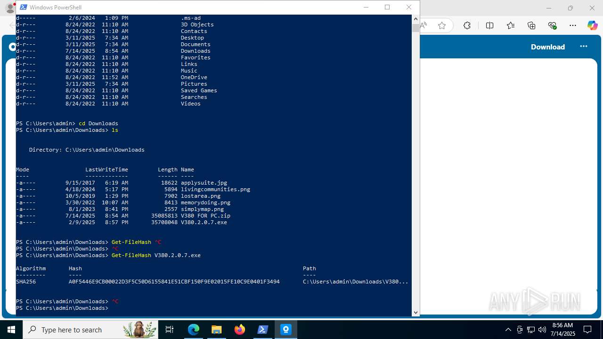Image resolution: width=603 pixels, height=339 pixels.
Task: Click the .ms-ad directory name
Action: click(x=191, y=18)
